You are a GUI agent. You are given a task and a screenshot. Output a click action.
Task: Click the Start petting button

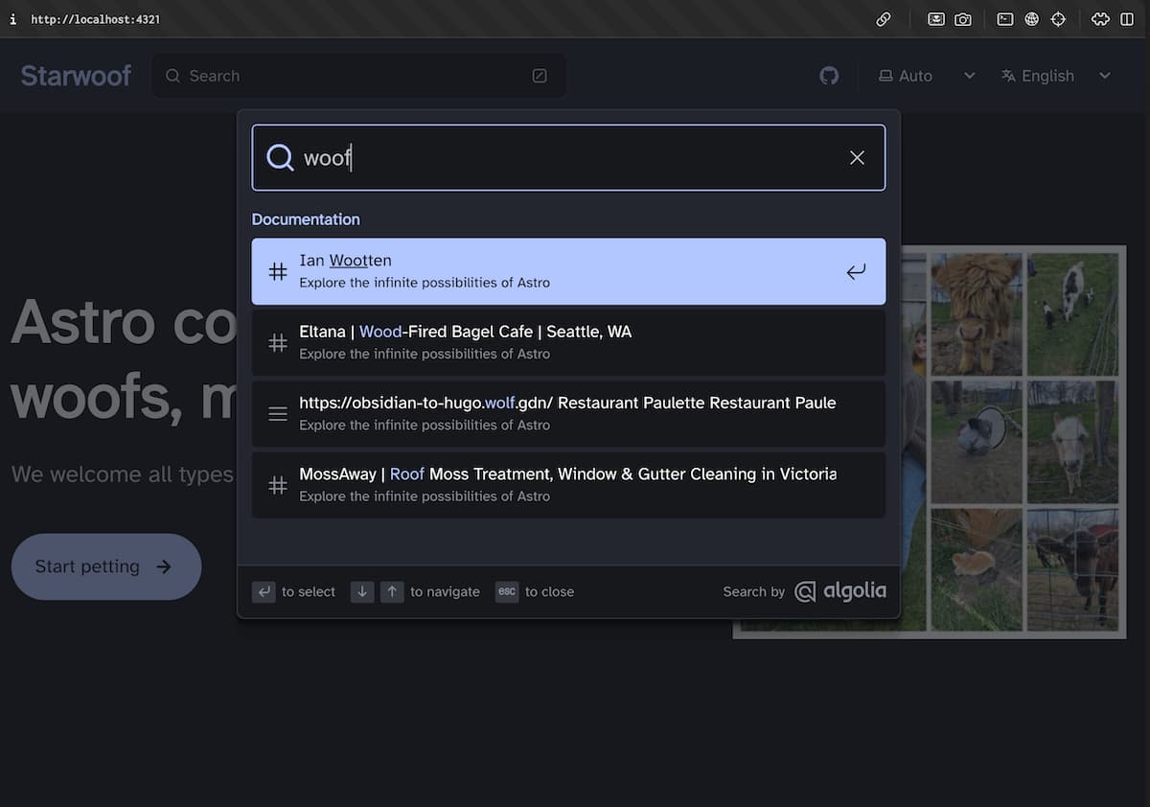106,566
